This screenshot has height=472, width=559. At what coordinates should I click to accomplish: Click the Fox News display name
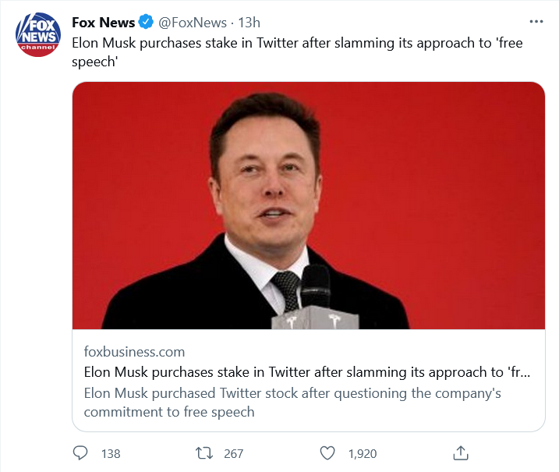(103, 23)
